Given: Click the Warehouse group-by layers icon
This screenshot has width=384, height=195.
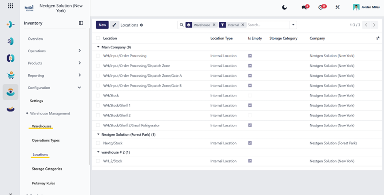Looking at the screenshot, I should [x=188, y=25].
